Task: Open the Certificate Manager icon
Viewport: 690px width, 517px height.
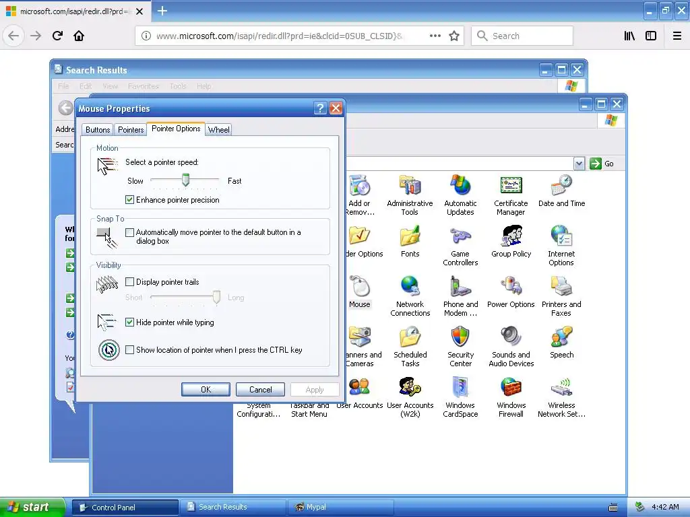Action: click(511, 195)
